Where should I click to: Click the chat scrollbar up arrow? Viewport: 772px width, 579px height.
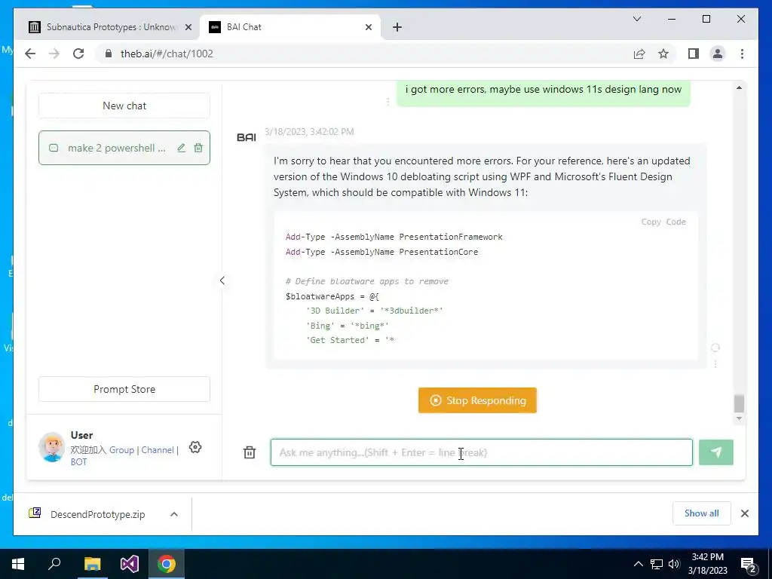pyautogui.click(x=739, y=87)
